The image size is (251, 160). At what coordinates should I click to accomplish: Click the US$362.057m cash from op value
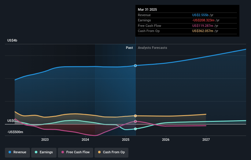pos(203,31)
